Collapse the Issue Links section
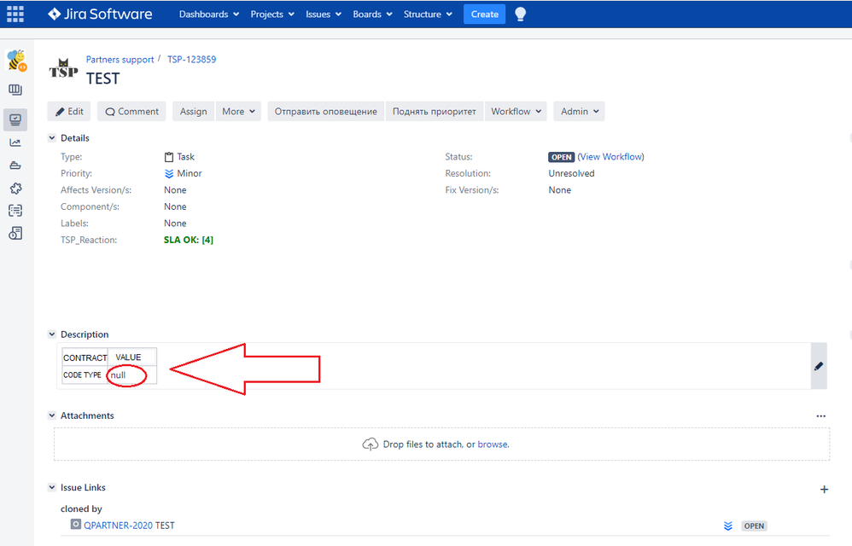This screenshot has height=546, width=852. point(52,487)
